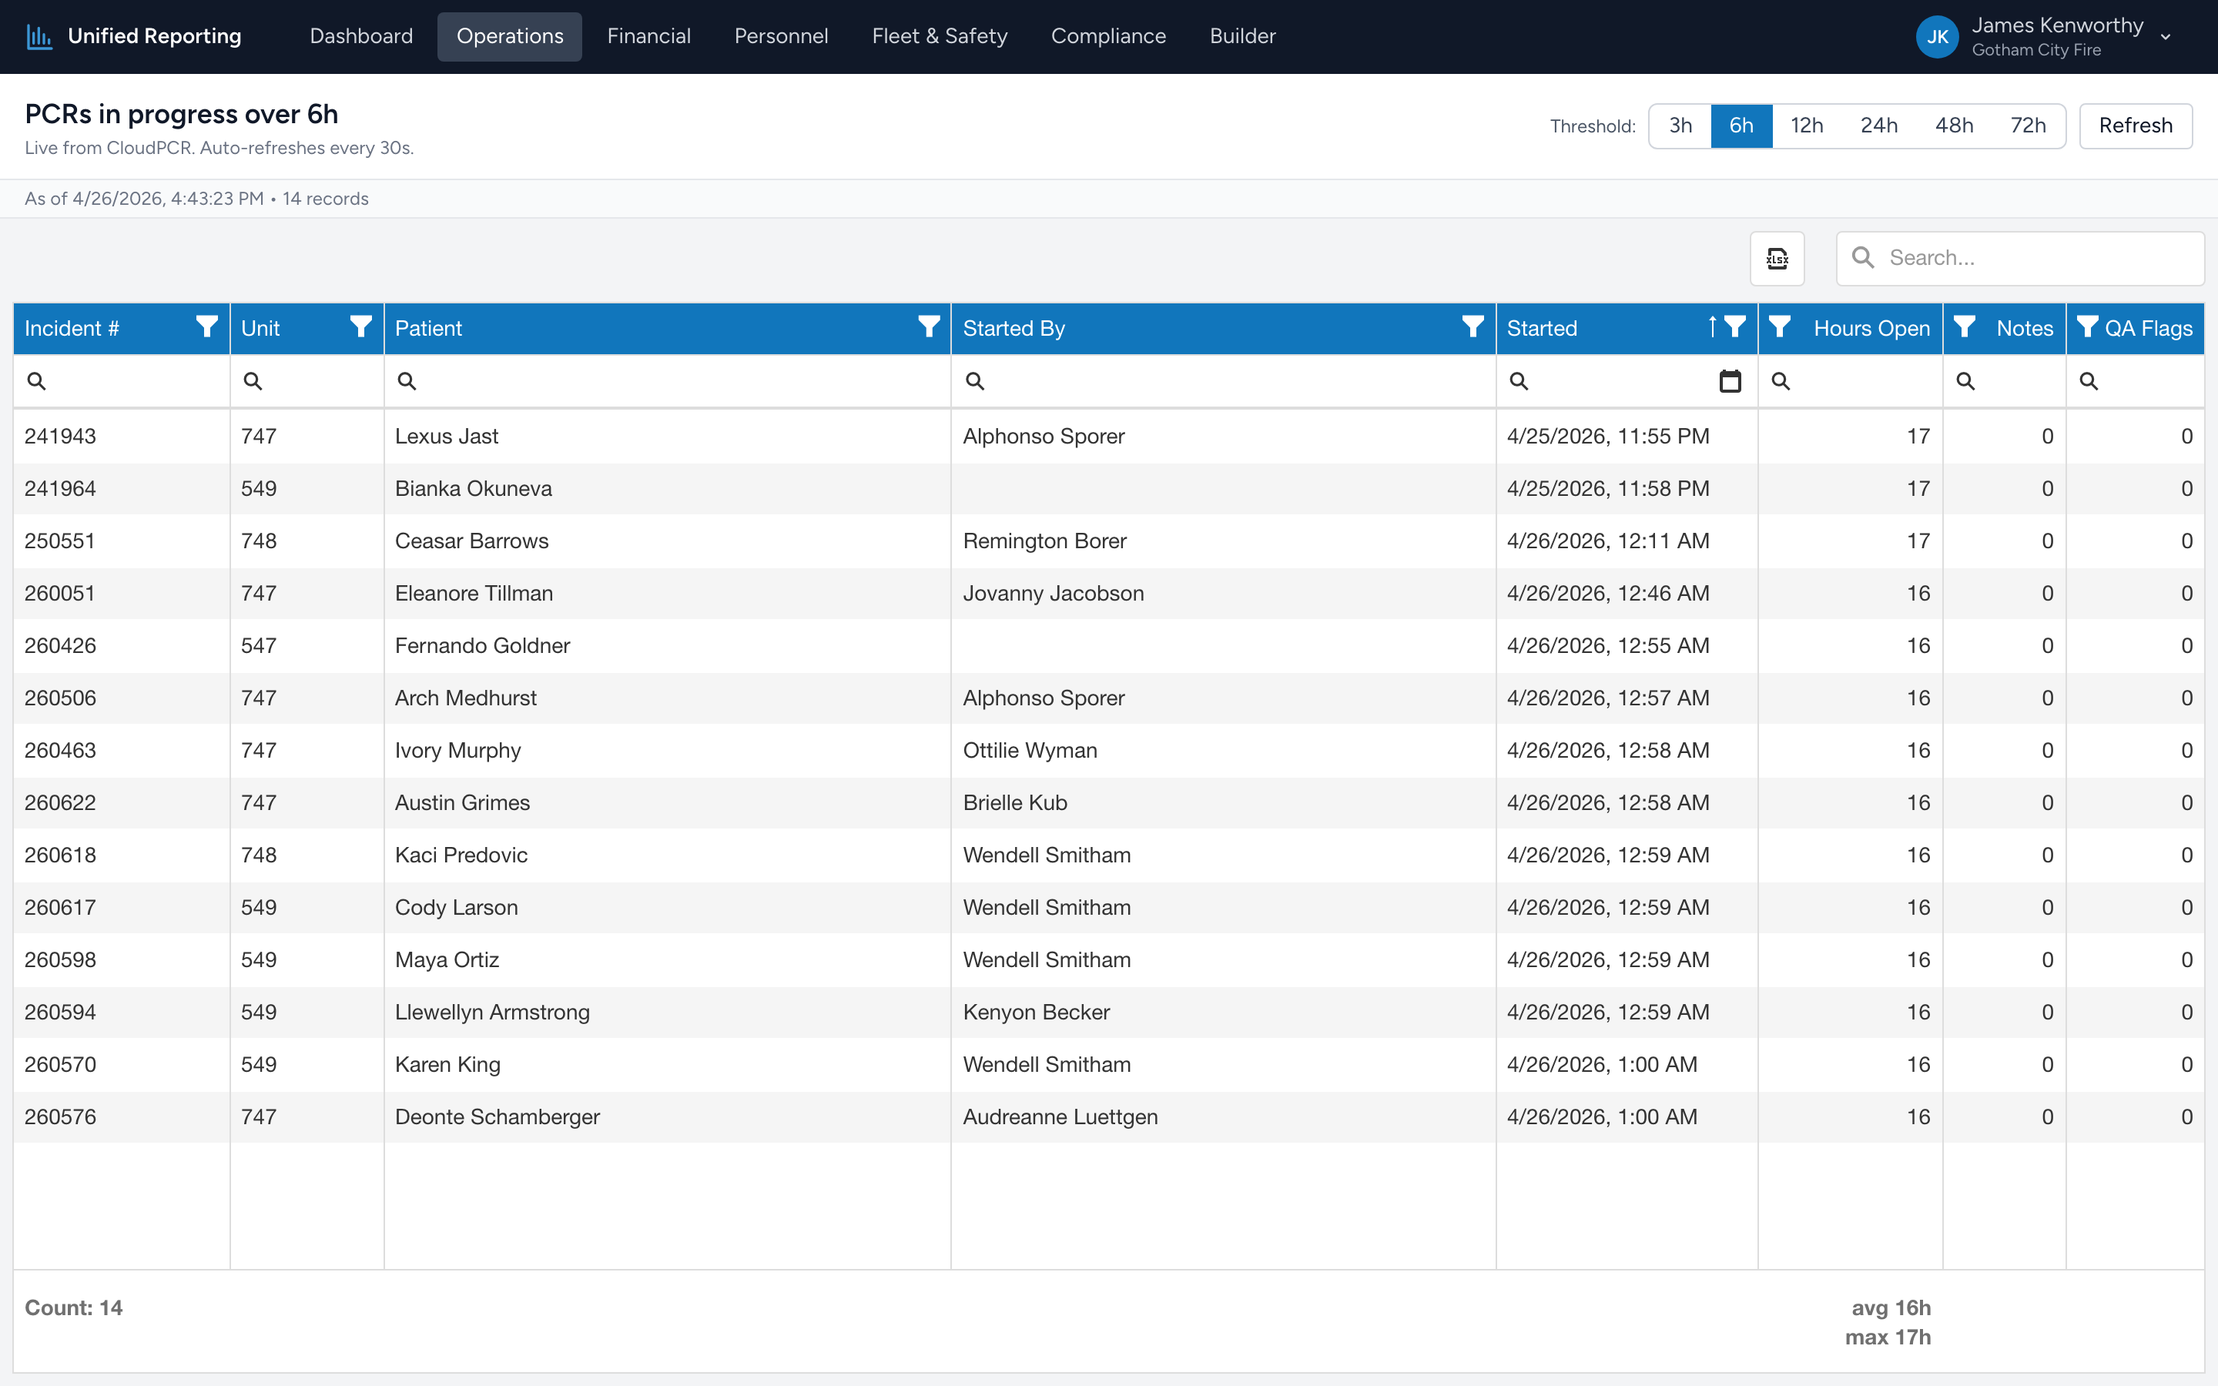Click patient Maya Ortiz
The width and height of the screenshot is (2218, 1386).
(x=447, y=959)
